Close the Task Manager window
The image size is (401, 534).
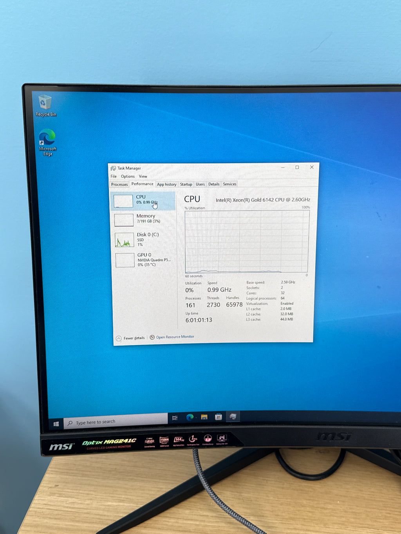click(312, 167)
